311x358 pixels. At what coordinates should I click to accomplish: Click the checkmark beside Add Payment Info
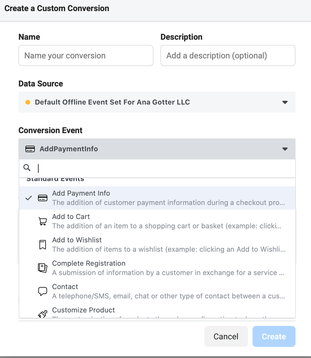(x=28, y=198)
